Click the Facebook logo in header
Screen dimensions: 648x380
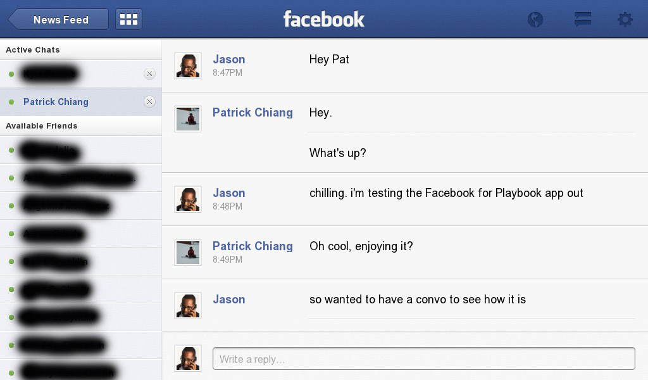(x=323, y=19)
